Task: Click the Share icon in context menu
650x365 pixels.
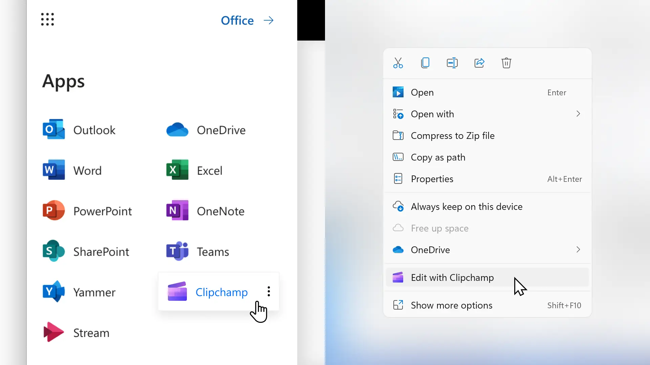Action: click(x=479, y=63)
